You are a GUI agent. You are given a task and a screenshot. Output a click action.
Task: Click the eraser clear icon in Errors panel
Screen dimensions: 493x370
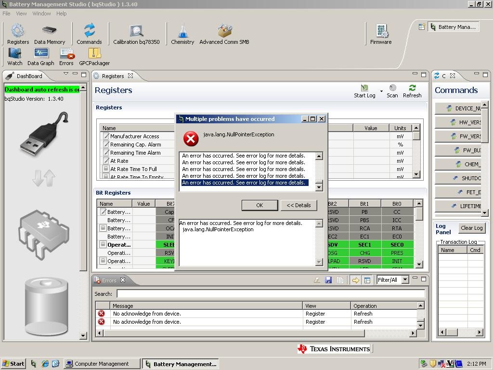click(x=317, y=280)
